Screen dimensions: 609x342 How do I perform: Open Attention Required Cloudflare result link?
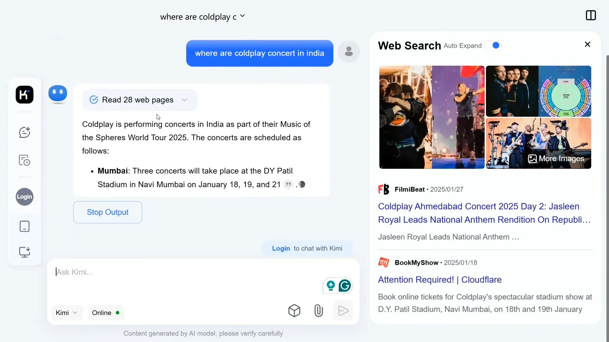click(440, 280)
